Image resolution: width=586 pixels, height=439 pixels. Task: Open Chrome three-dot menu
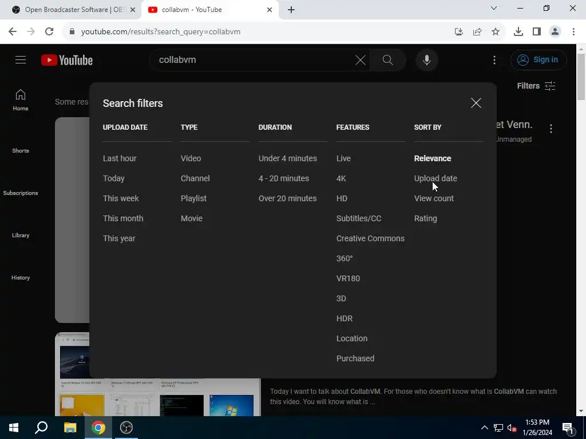tap(573, 32)
